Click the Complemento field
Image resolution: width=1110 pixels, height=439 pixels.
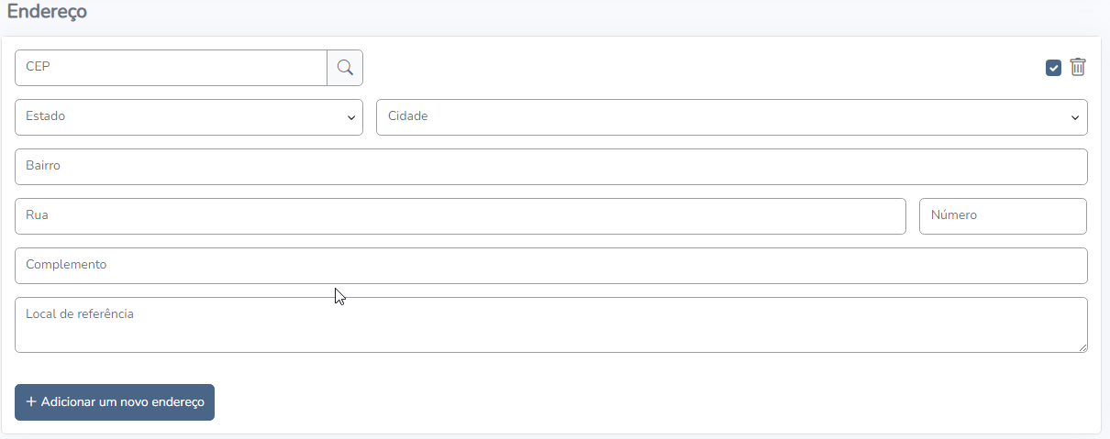click(550, 266)
